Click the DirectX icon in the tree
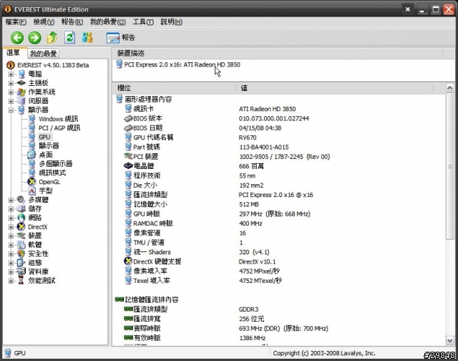458x361 pixels. pyautogui.click(x=21, y=227)
